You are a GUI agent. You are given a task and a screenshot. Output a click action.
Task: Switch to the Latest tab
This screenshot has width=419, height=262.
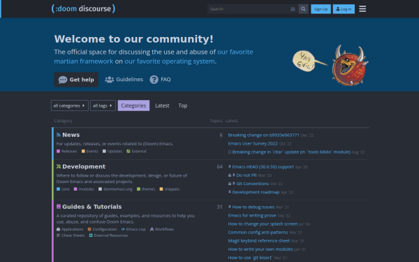(162, 105)
